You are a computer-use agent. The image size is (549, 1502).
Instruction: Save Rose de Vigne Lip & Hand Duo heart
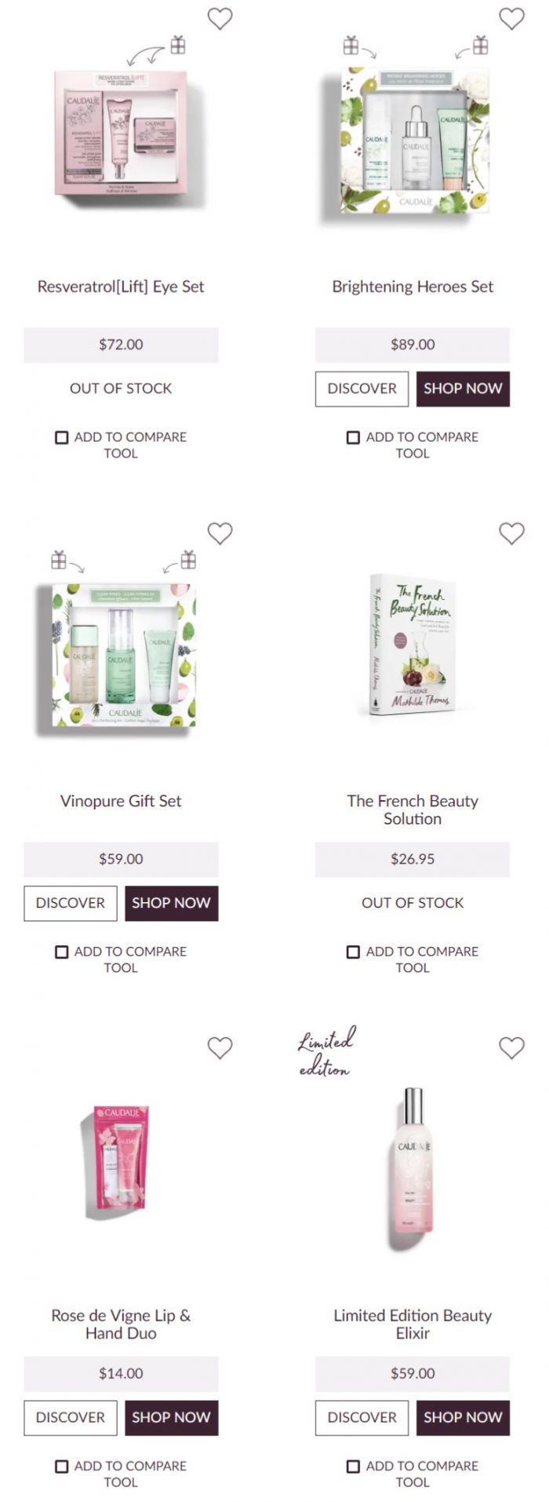(x=220, y=1047)
